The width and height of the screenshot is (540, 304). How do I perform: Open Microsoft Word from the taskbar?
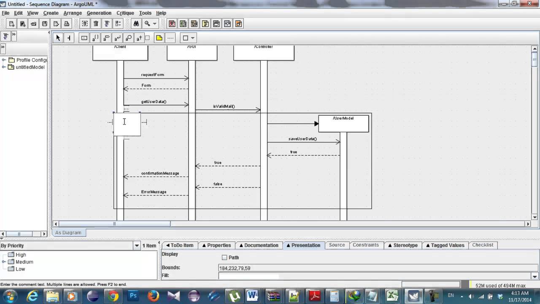point(253,296)
